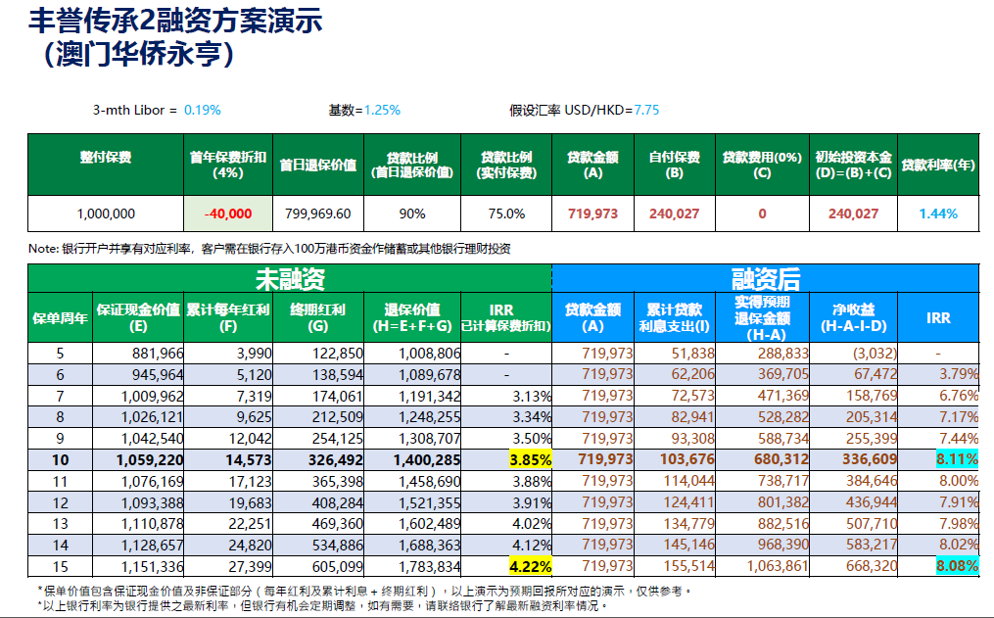Click the 90% loan ratio cell
The image size is (994, 618).
point(412,214)
